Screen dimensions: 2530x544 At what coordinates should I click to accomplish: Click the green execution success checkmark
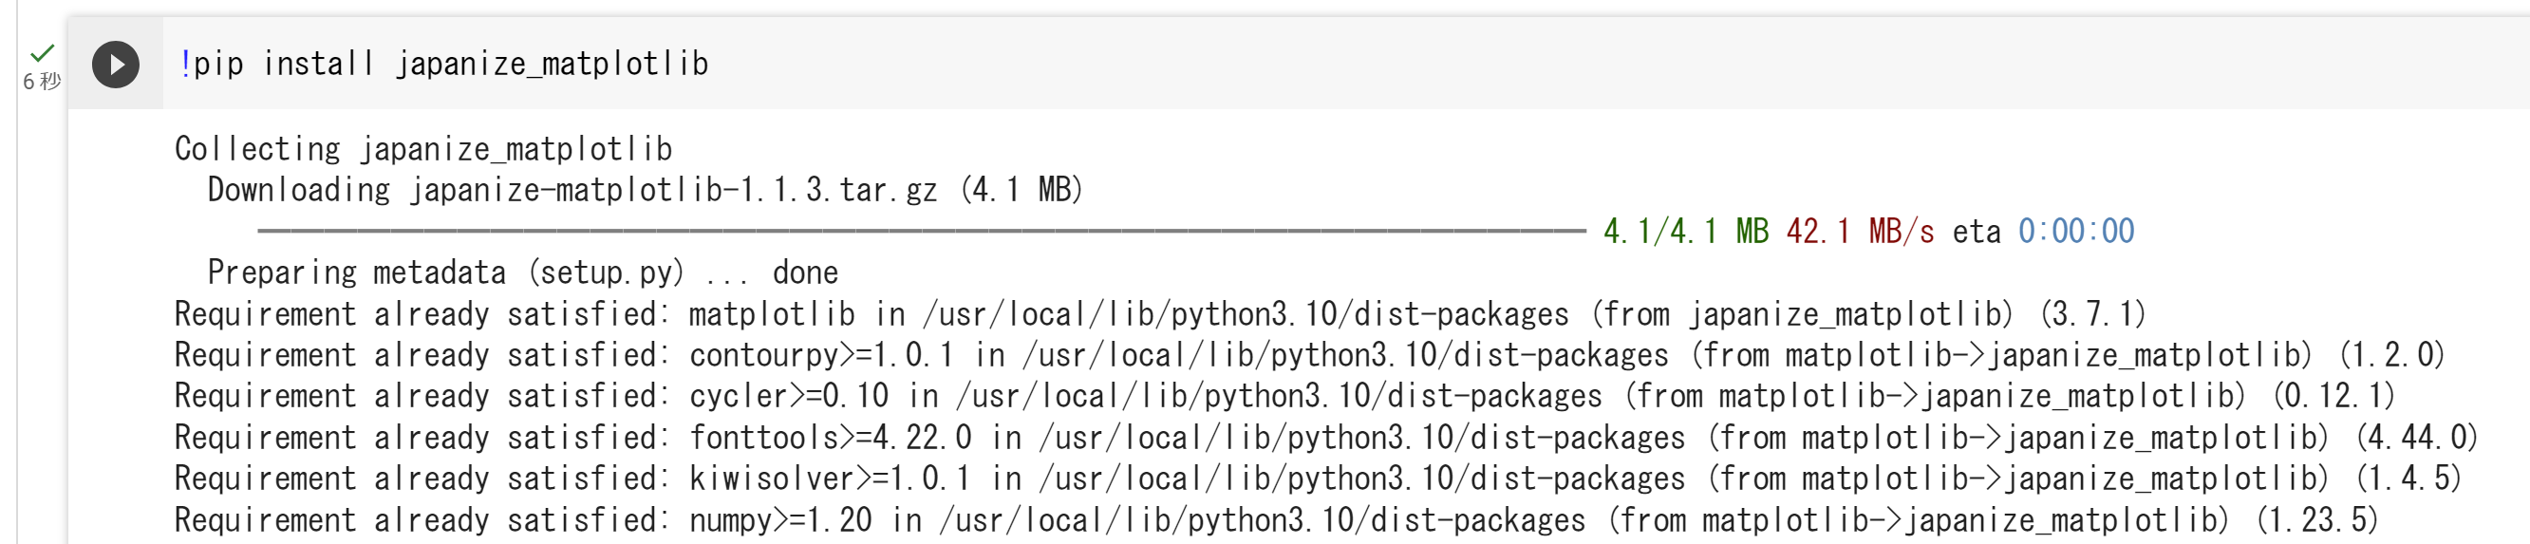tap(42, 52)
